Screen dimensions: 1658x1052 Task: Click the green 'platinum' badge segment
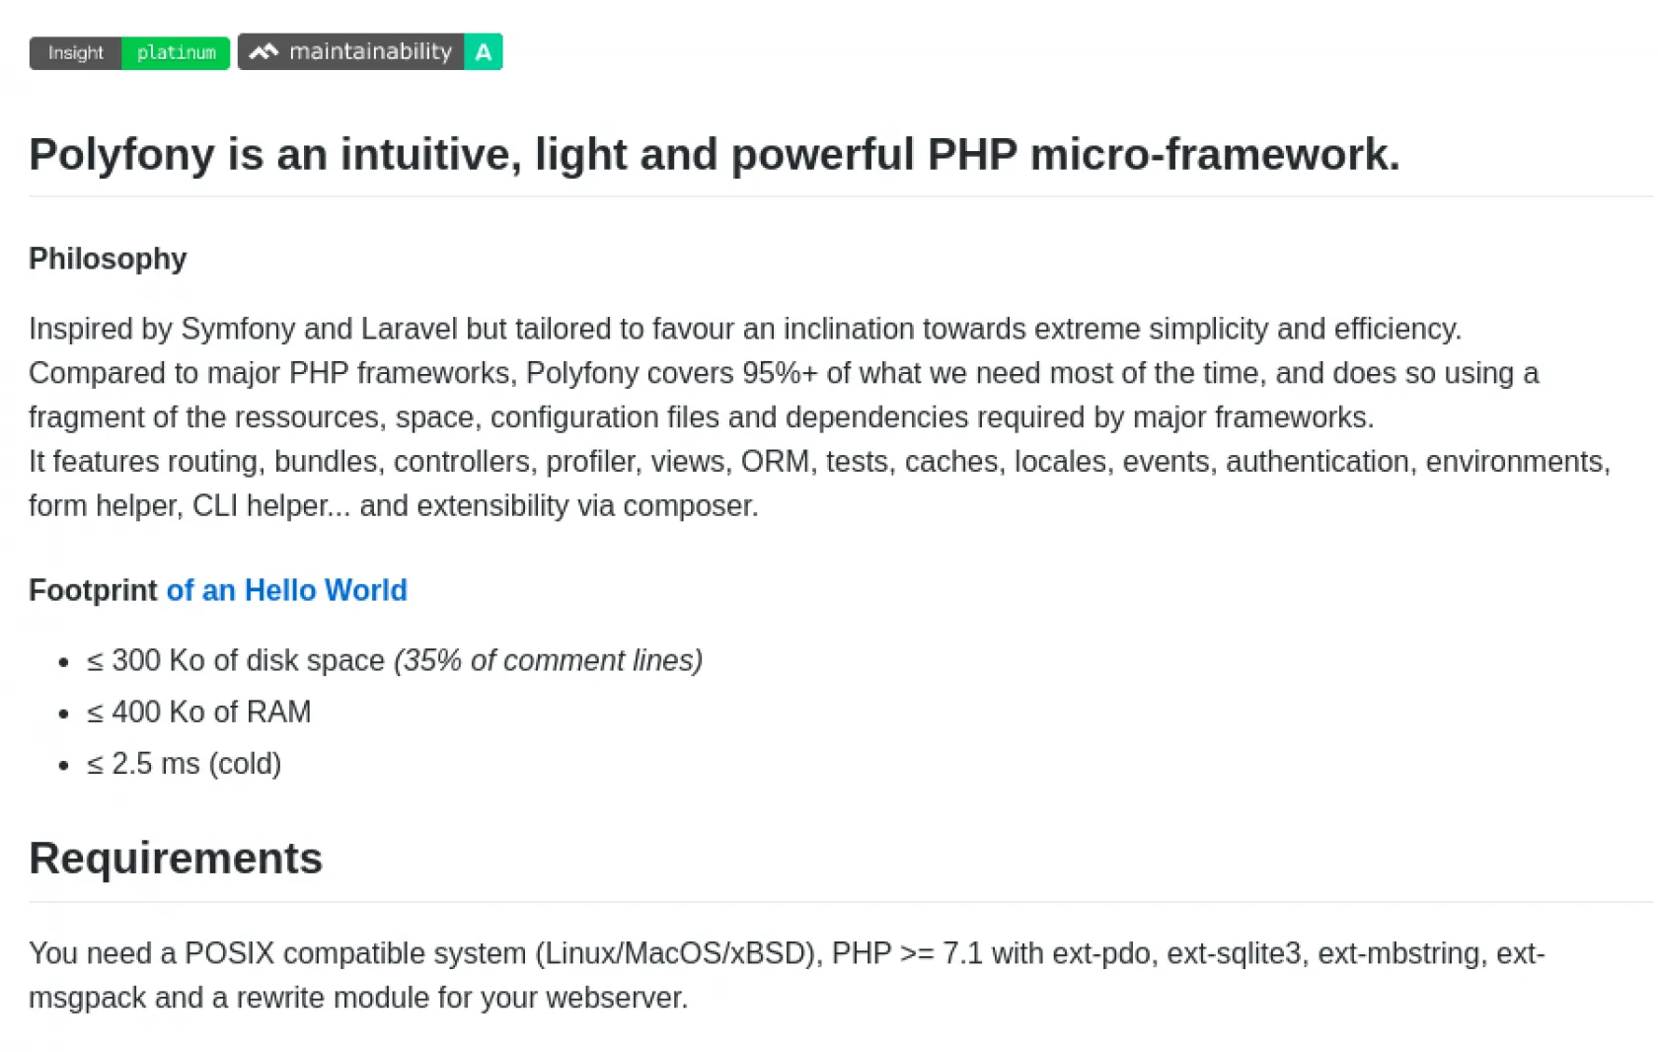click(x=176, y=53)
